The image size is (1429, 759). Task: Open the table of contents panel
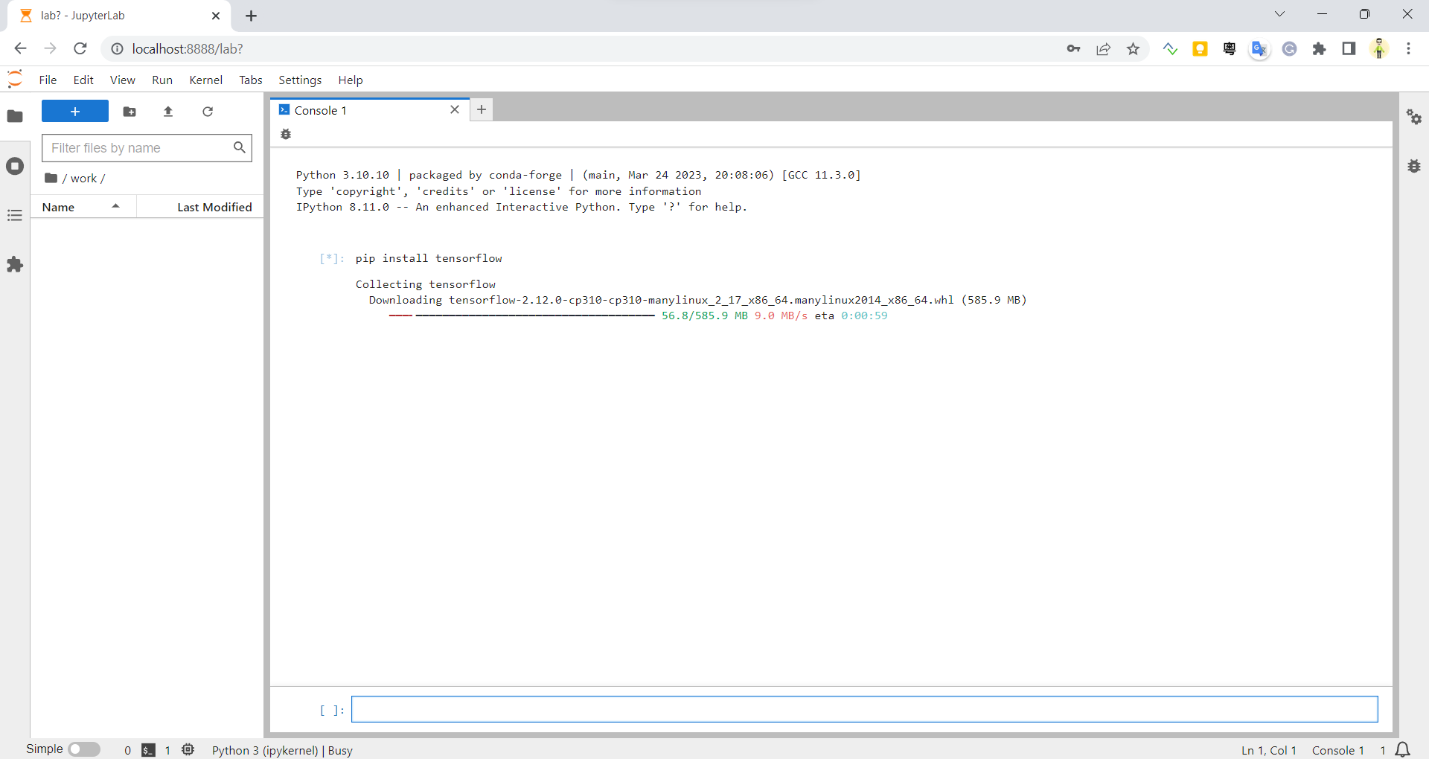[15, 215]
